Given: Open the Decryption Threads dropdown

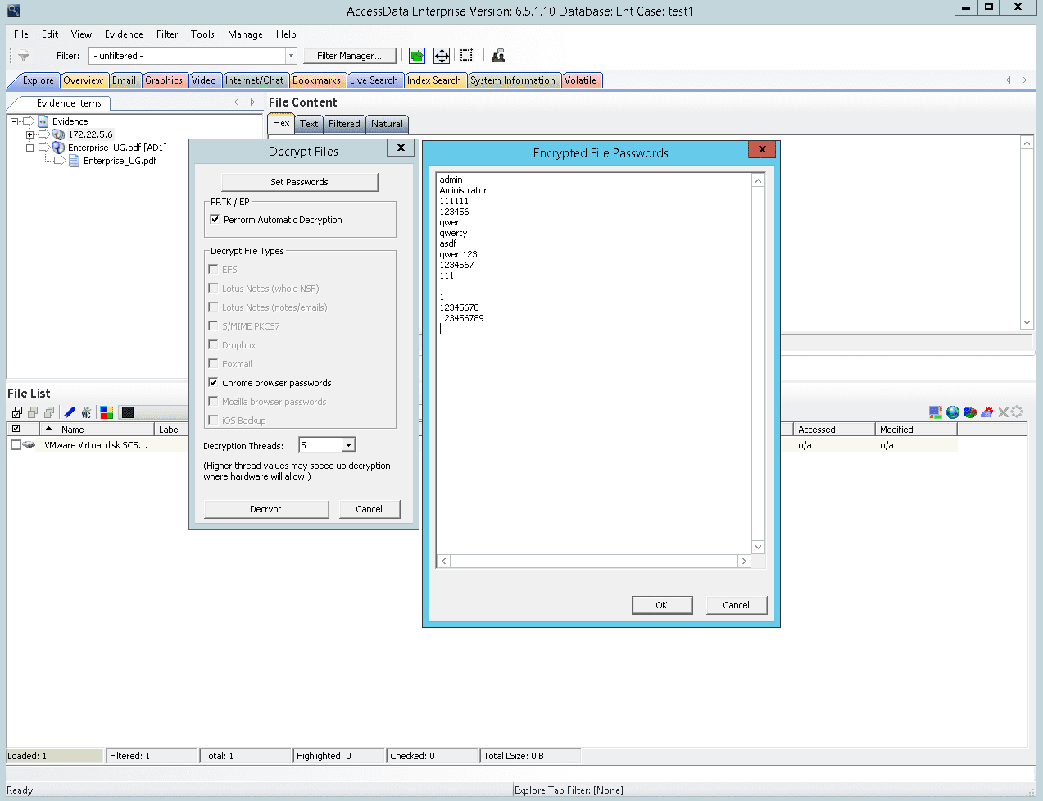Looking at the screenshot, I should pos(348,445).
